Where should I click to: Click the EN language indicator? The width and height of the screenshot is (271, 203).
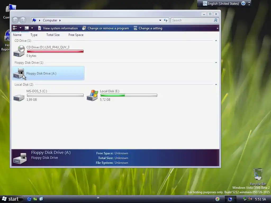[205, 3]
